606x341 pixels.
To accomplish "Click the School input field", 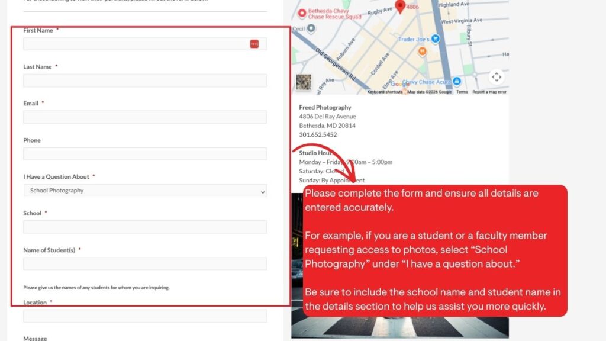I will 145,227.
